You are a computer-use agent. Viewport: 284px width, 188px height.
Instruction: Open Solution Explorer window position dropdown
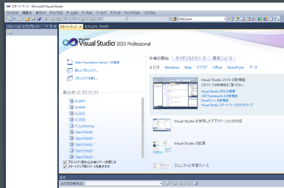click(x=47, y=26)
